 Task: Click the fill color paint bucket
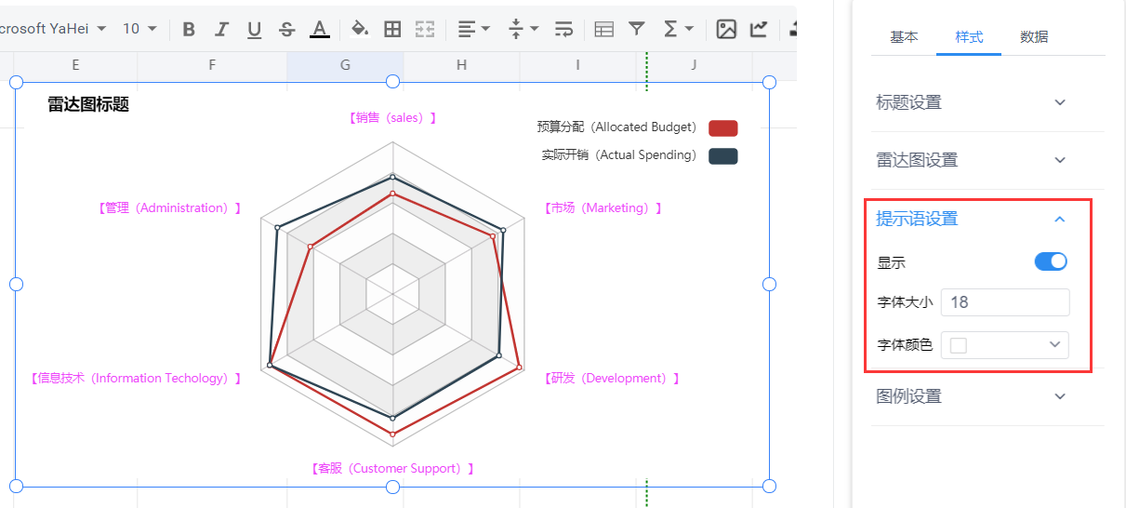(360, 29)
